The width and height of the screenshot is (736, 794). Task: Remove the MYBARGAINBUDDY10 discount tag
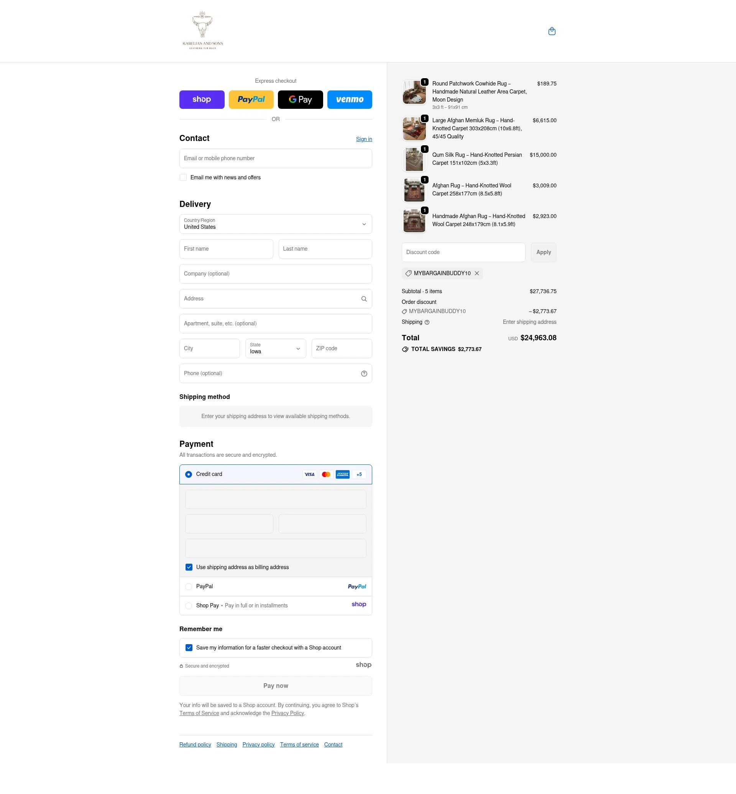[x=477, y=273]
